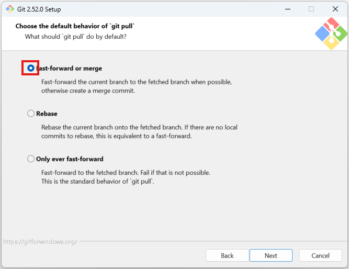The image size is (349, 269).
Task: Click the description text beneath Rebase
Action: click(139, 132)
